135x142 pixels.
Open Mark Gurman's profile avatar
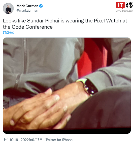[x=8, y=8]
